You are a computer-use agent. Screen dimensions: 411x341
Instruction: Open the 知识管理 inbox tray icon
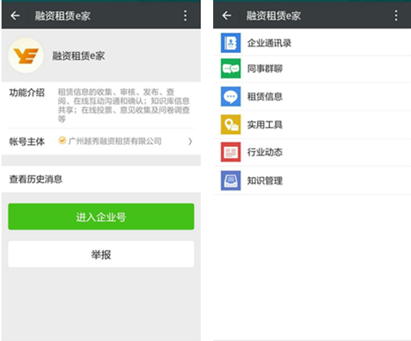click(231, 180)
